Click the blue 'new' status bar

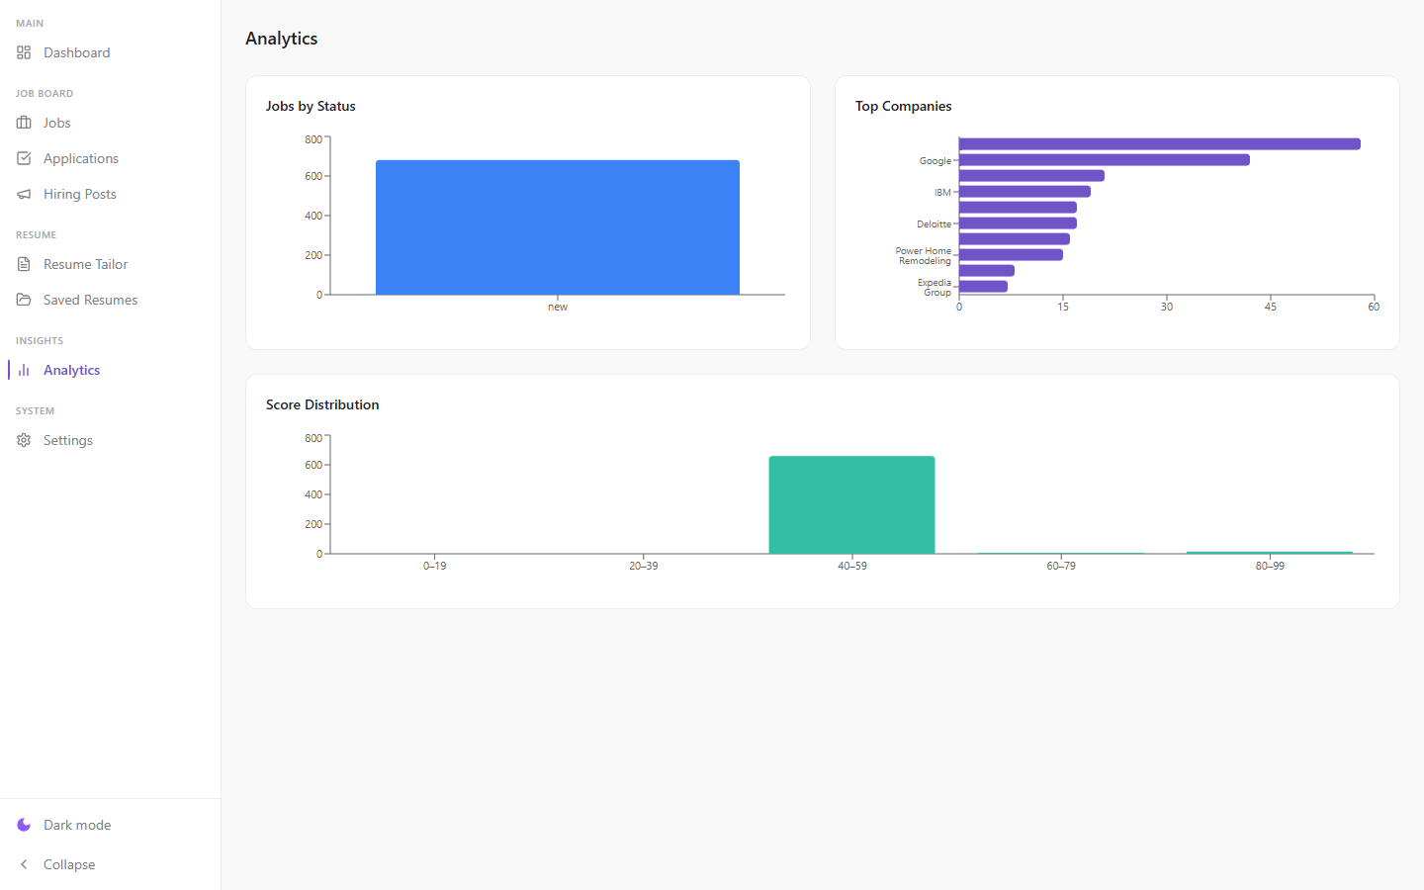coord(558,227)
